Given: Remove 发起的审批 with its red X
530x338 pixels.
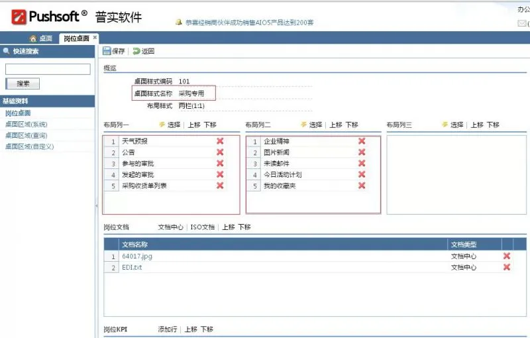Looking at the screenshot, I should coord(220,174).
